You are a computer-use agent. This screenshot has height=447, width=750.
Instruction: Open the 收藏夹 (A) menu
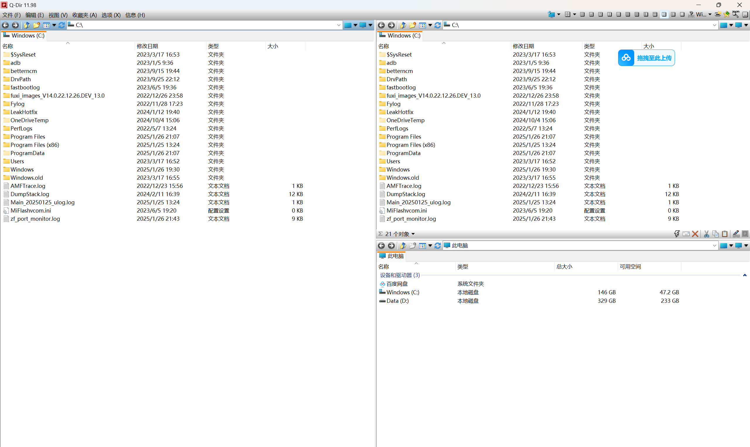[84, 15]
